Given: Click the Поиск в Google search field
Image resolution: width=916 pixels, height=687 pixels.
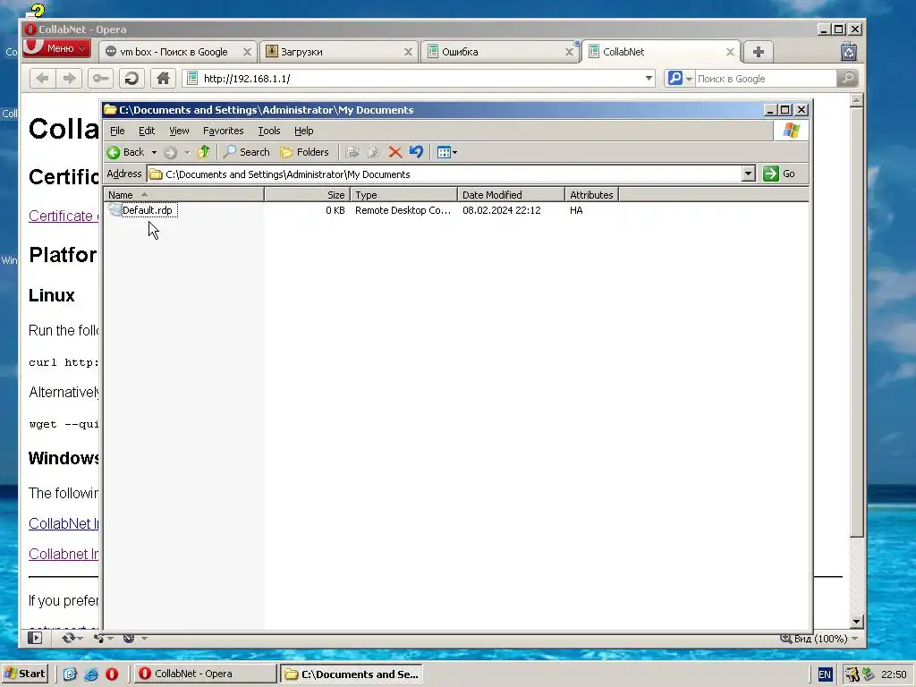Looking at the screenshot, I should point(766,79).
